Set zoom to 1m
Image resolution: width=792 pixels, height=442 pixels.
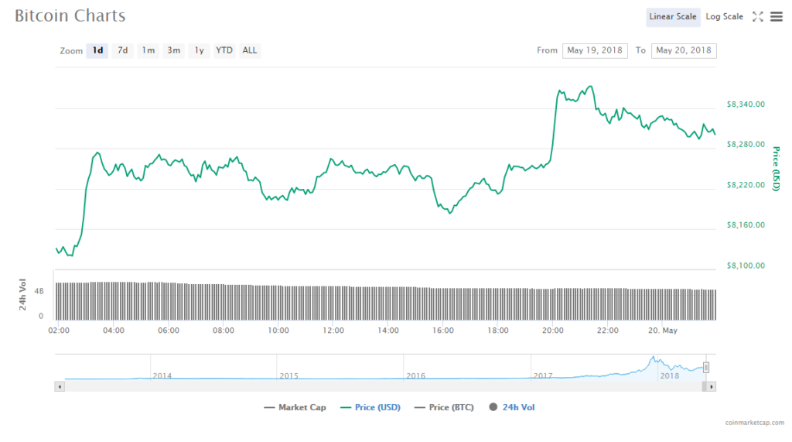[x=148, y=50]
